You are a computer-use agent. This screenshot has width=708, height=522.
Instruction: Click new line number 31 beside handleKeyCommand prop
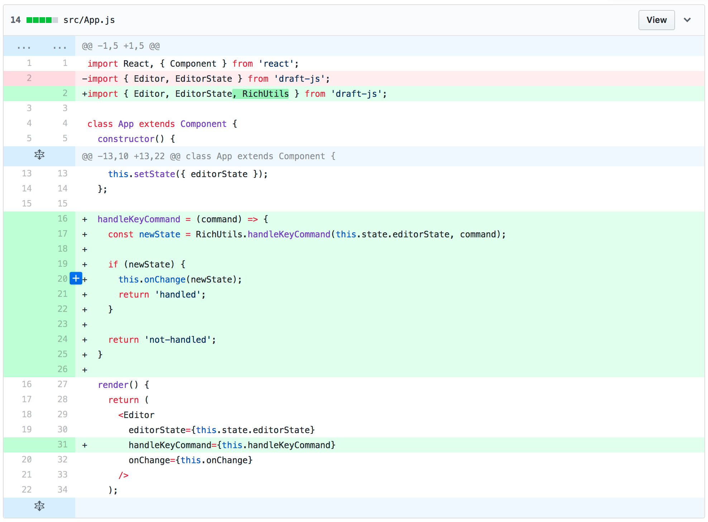pos(62,445)
